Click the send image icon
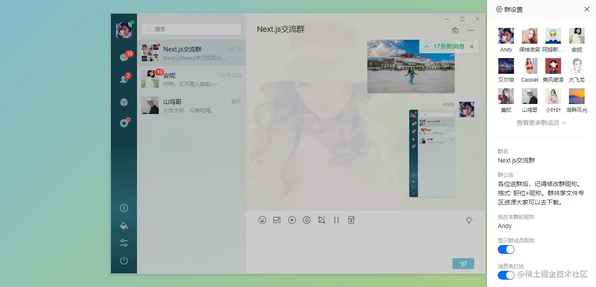Screen dimensions: 596x287 coord(277,220)
